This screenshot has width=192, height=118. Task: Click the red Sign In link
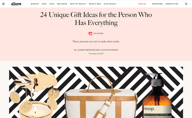tap(142, 4)
